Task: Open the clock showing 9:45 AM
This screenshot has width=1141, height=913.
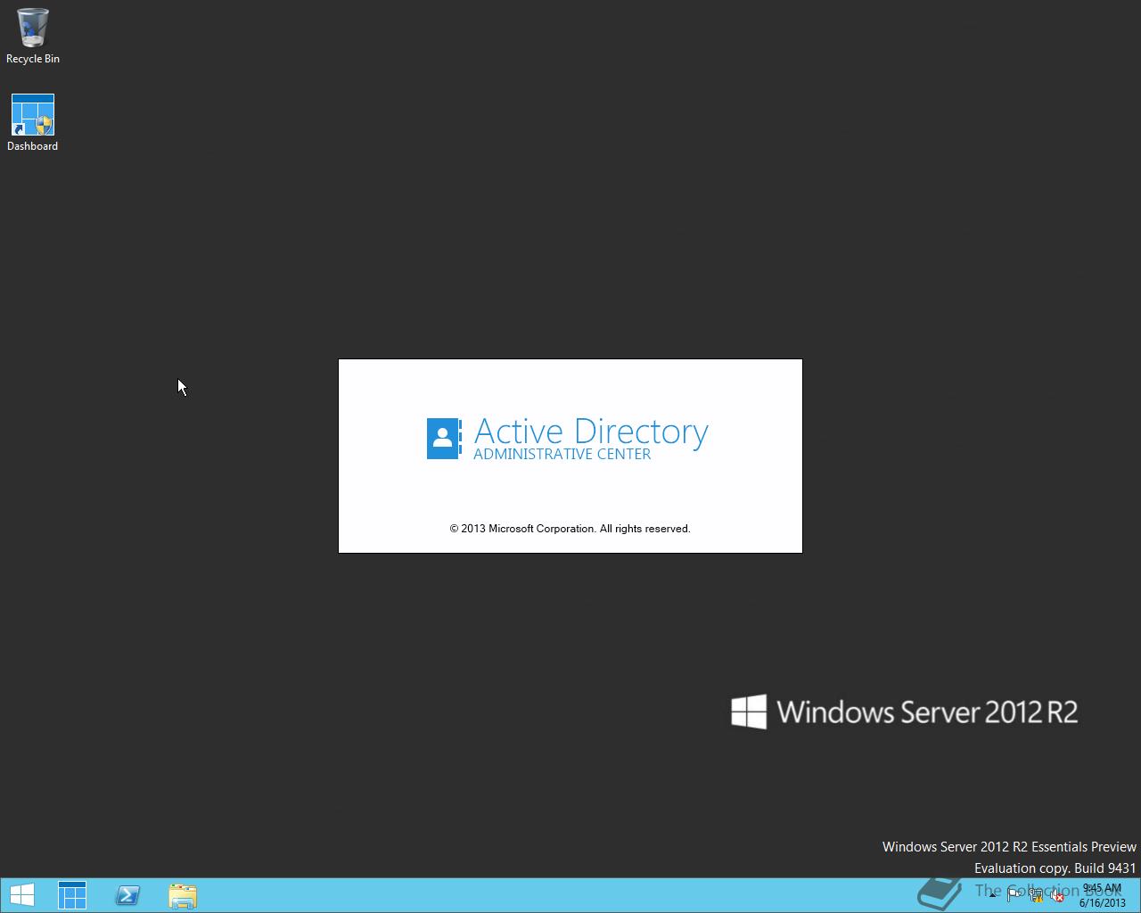Action: (1102, 895)
